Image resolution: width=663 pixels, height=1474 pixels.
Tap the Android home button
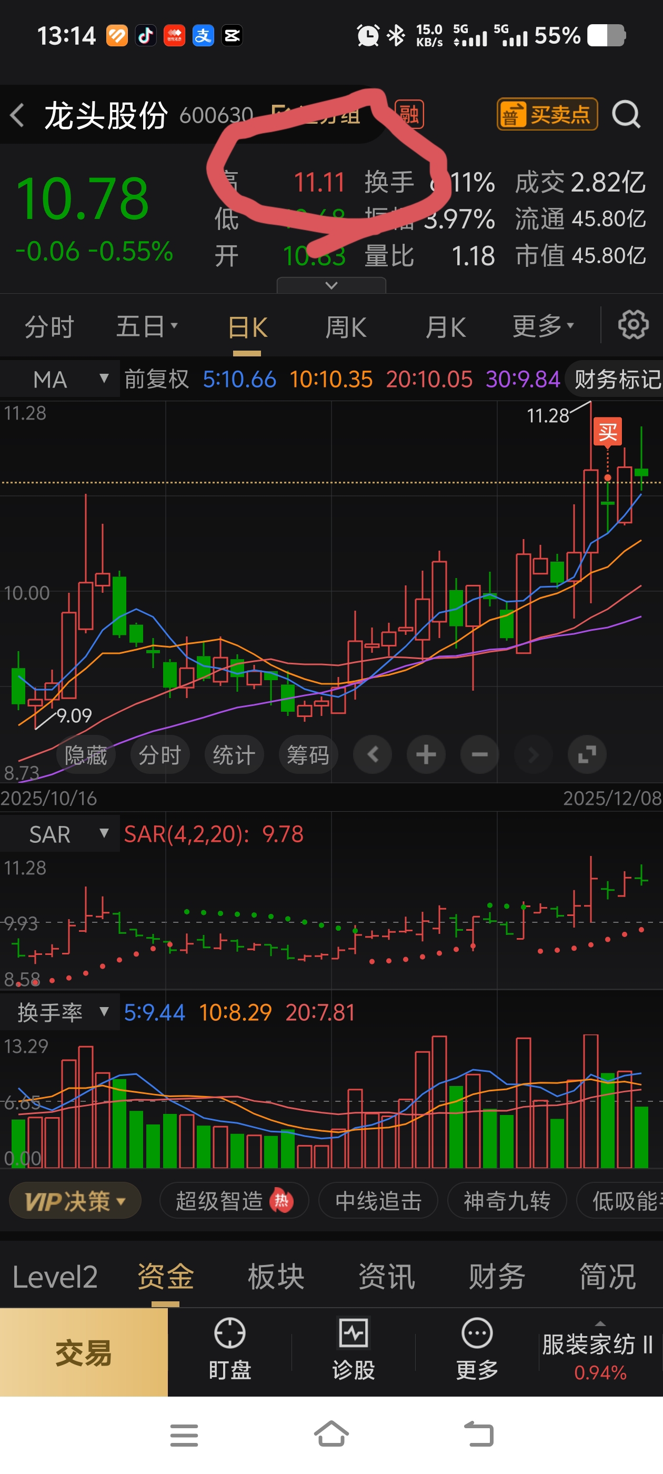(x=331, y=1434)
